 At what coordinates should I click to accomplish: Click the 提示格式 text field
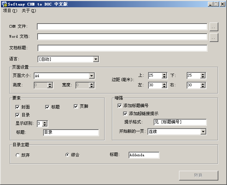pyautogui.click(x=180, y=122)
